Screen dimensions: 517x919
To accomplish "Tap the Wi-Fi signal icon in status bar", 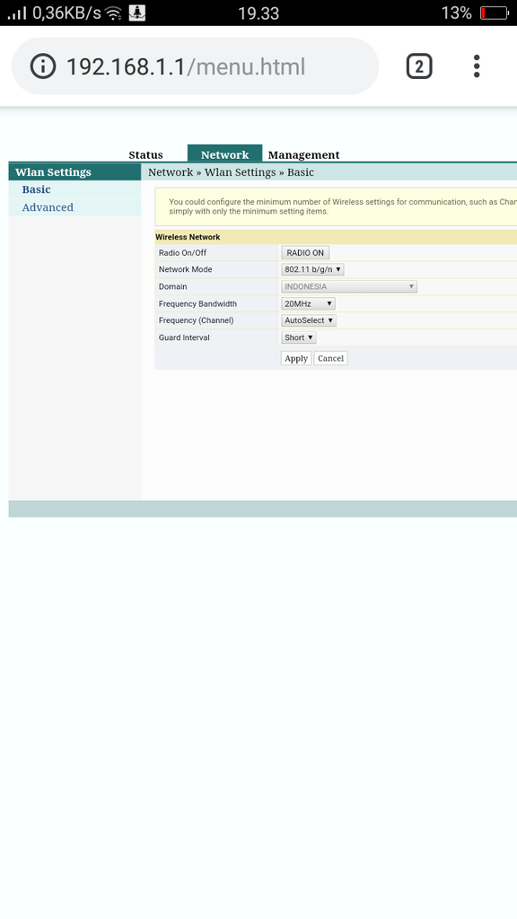I will point(114,13).
